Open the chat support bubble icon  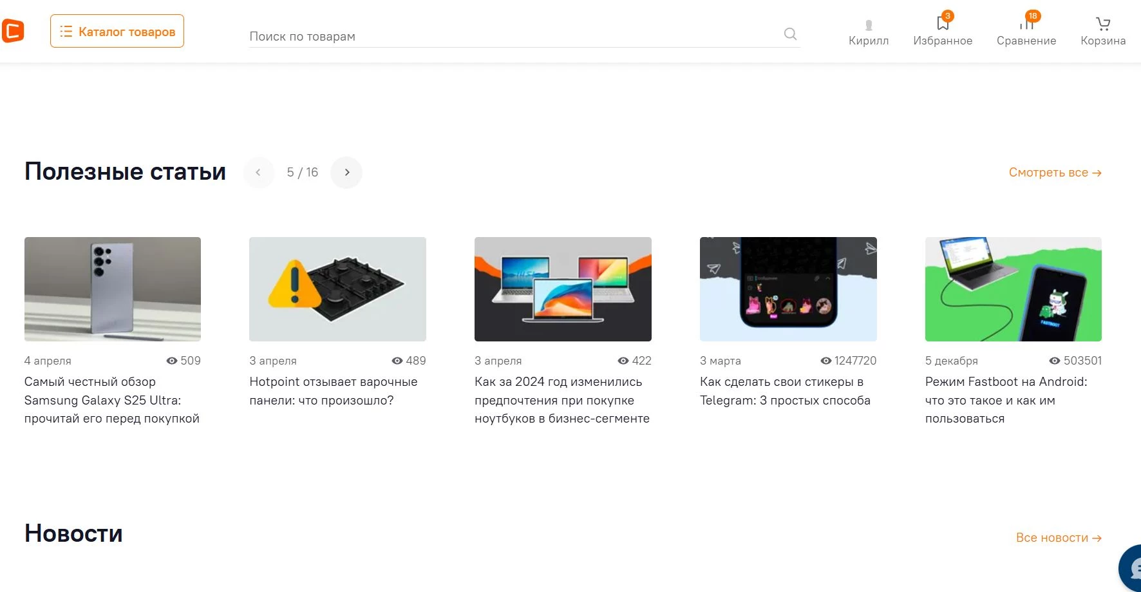coord(1131,568)
